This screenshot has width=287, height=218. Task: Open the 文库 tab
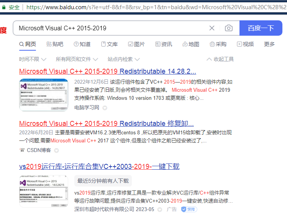[110, 44]
